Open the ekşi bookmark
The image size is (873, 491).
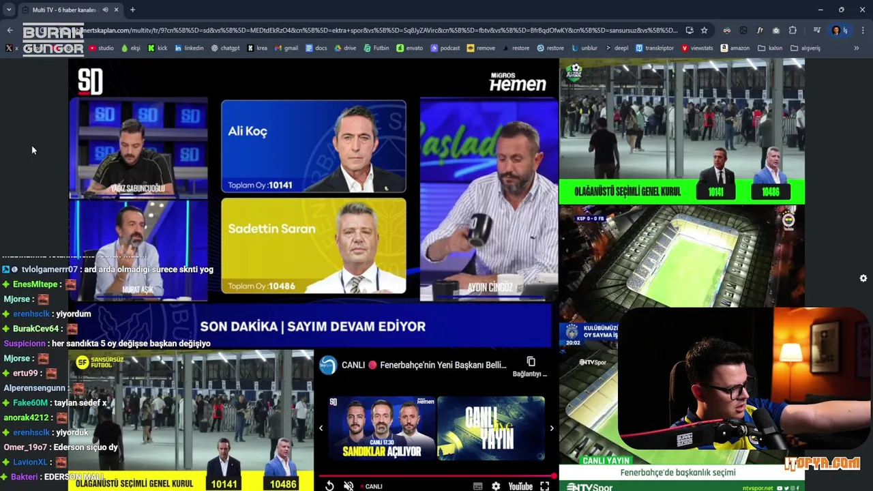[130, 48]
